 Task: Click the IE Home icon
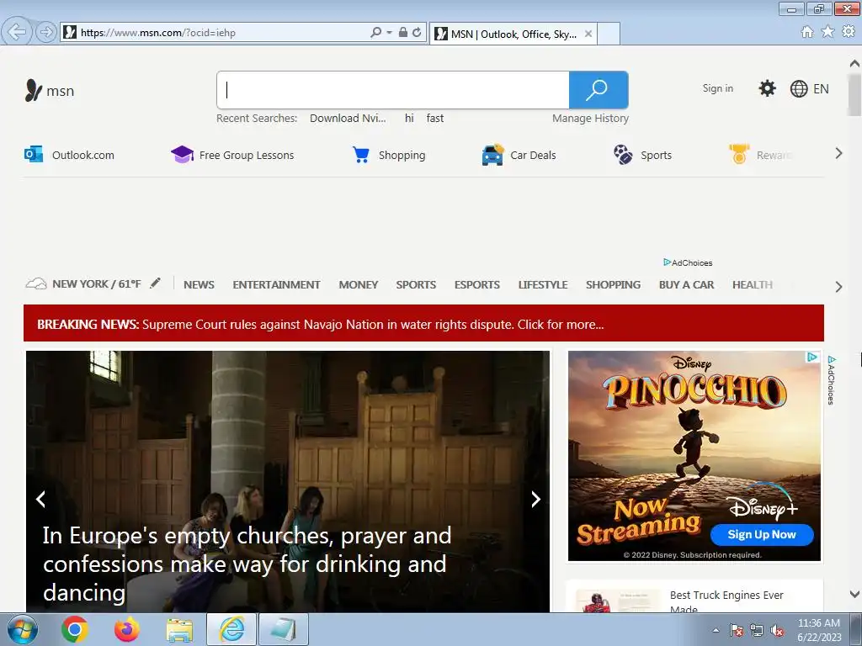click(x=807, y=32)
